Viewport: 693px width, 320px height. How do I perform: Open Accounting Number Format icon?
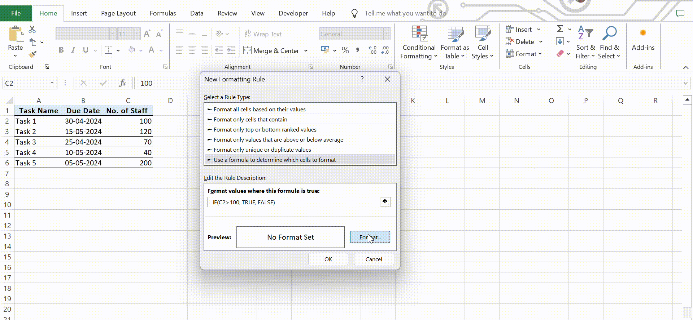(325, 50)
